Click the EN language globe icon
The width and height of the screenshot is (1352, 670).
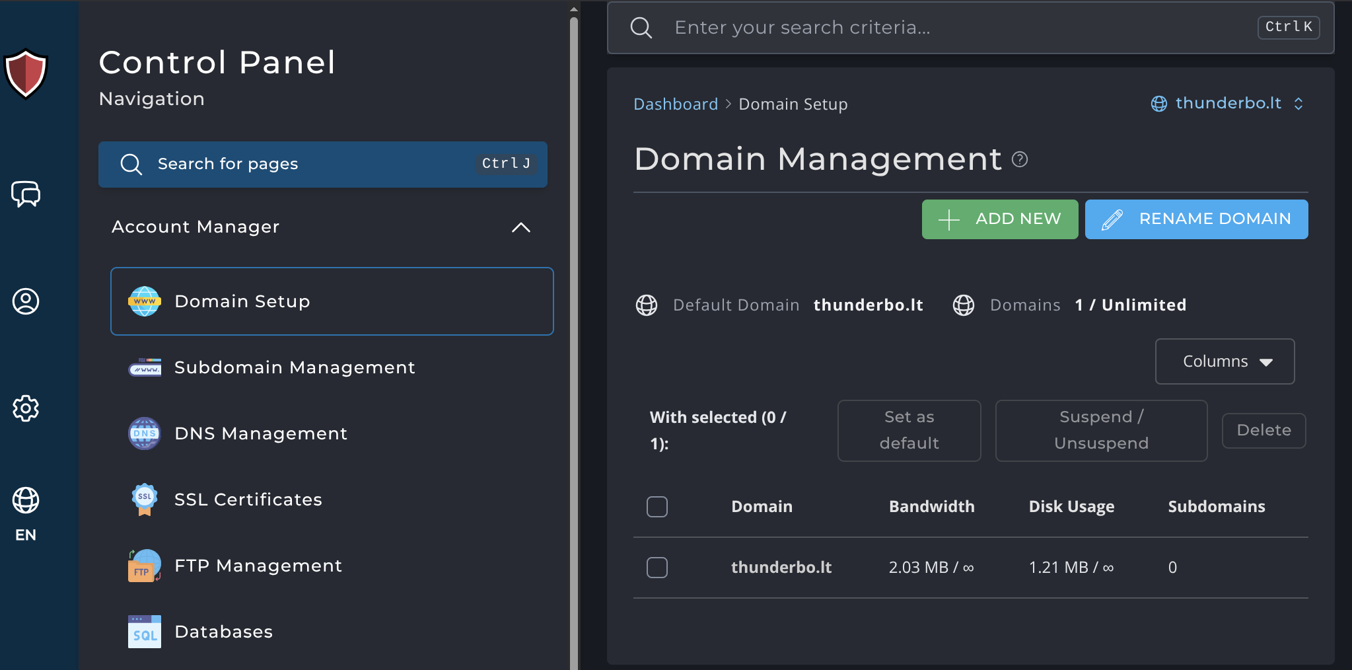[x=26, y=501]
